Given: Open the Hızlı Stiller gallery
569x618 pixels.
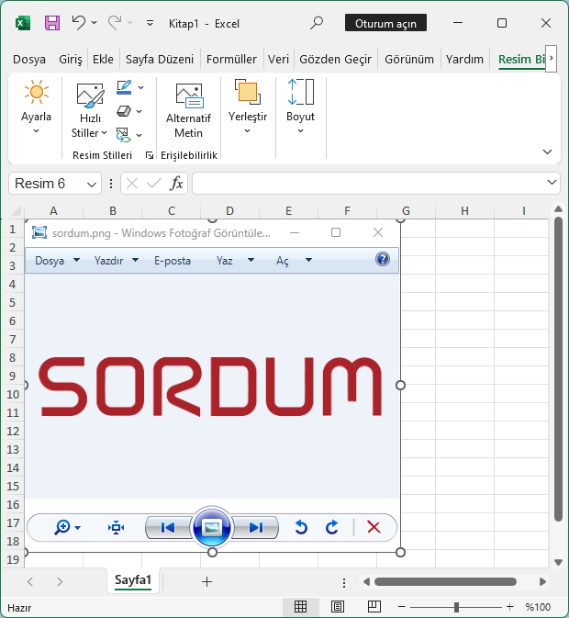Looking at the screenshot, I should coord(89,111).
